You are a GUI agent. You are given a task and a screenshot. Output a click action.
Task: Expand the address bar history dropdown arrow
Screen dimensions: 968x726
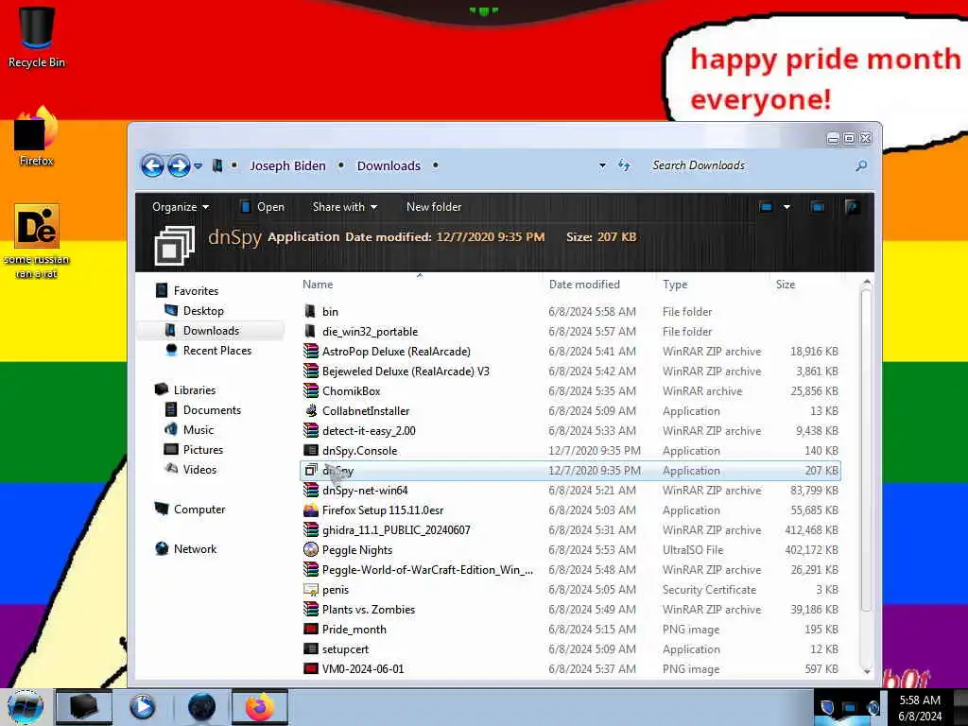602,165
